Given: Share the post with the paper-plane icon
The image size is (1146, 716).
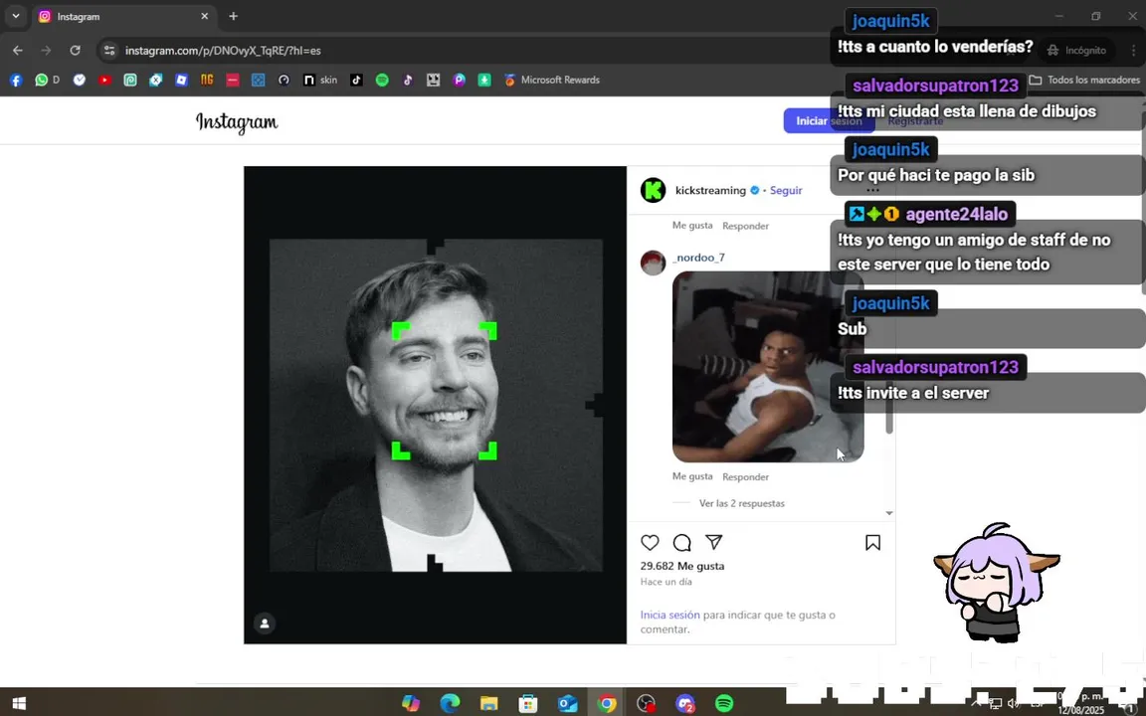Looking at the screenshot, I should [714, 542].
